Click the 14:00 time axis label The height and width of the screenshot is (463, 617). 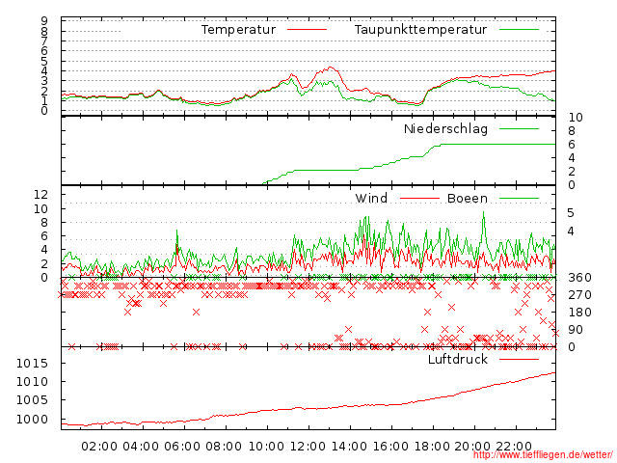pyautogui.click(x=349, y=447)
